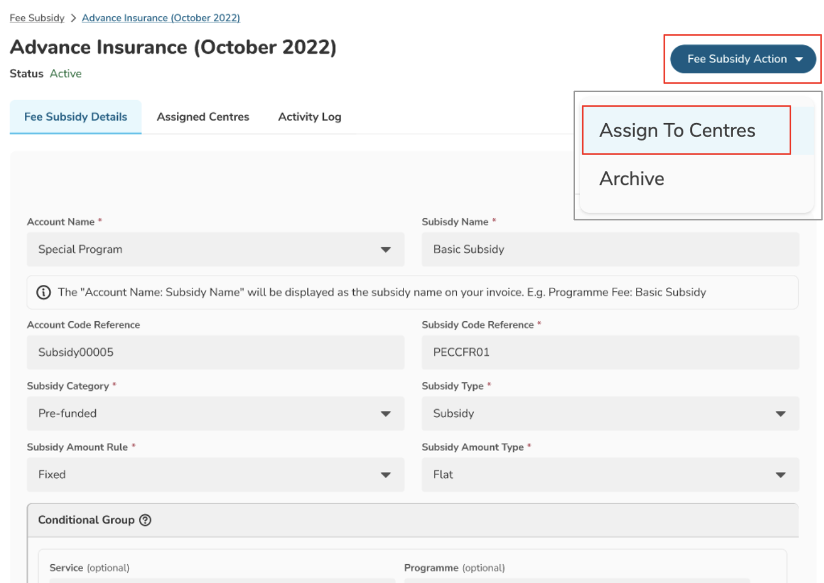
Task: Open the Activity Log tab
Action: pos(310,117)
